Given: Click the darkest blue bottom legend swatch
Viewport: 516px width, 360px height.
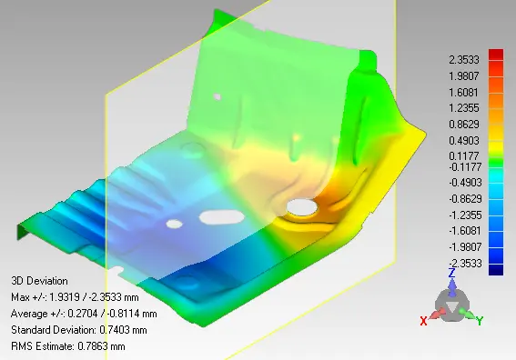Looking at the screenshot, I should tap(496, 270).
